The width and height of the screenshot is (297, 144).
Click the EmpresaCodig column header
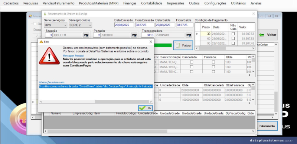(x=82, y=113)
